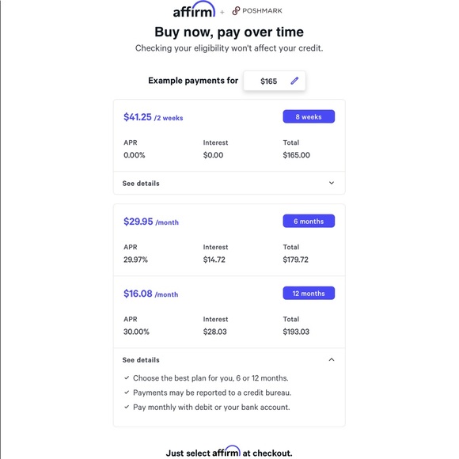Image resolution: width=459 pixels, height=459 pixels.
Task: Click the Poshmark logo in header
Action: pyautogui.click(x=257, y=11)
